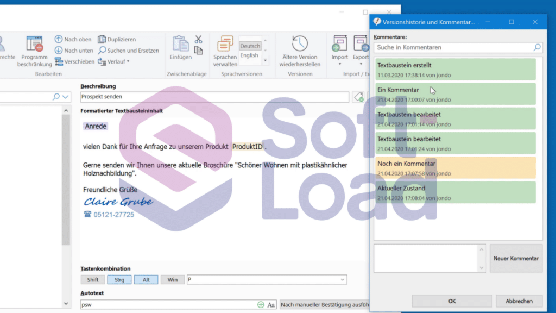Open 'Nach manueller Bestätigung' dropdown
Screen dimensions: 556x313
[x=324, y=304]
